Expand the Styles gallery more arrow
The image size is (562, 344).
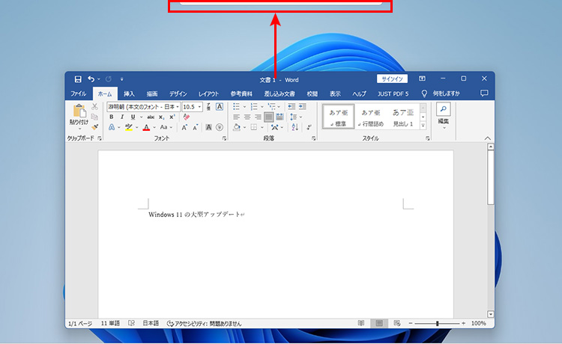(x=423, y=126)
